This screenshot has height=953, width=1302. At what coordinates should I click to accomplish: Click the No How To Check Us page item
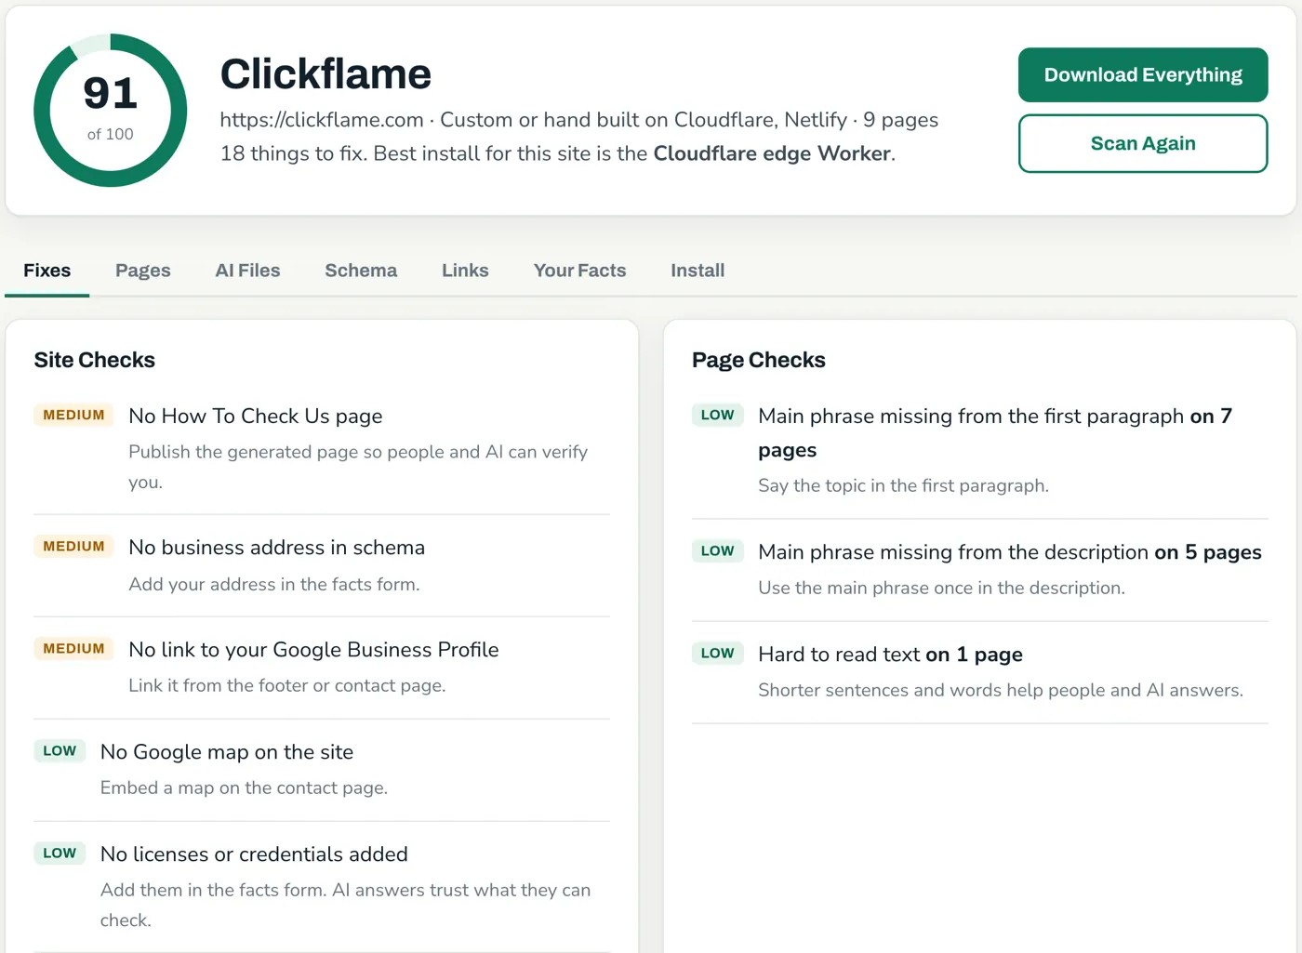[x=256, y=416]
